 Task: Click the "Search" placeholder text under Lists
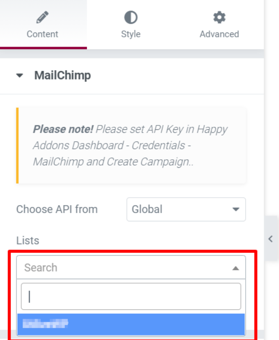tap(41, 268)
